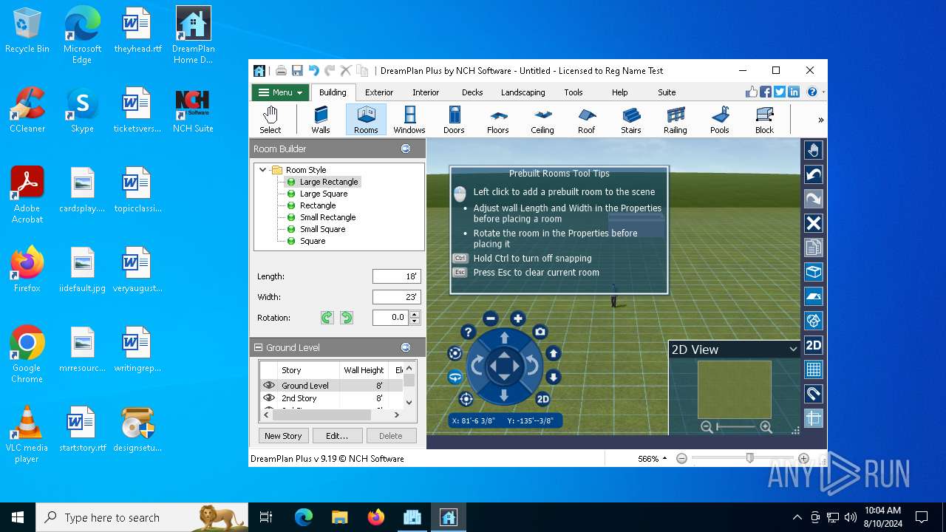Click the question mark help button by navigation wheel
The image size is (946, 532).
[x=468, y=332]
